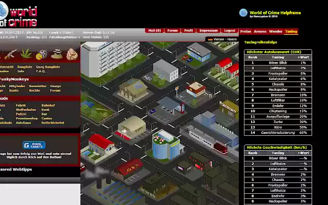
Task: Click the MMOG Charts vote button
Action: tap(34, 145)
